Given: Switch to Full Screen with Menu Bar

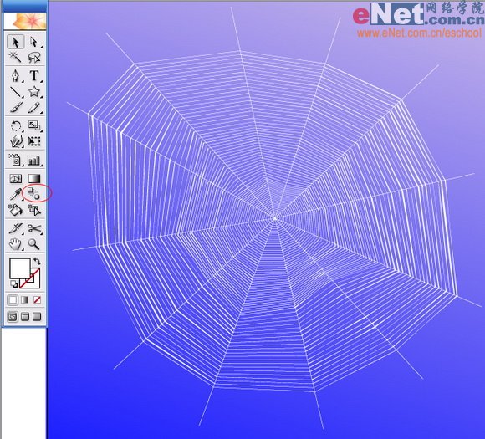Looking at the screenshot, I should [x=25, y=317].
